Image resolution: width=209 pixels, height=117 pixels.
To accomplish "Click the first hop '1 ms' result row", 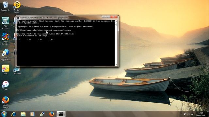I will point(36,39).
